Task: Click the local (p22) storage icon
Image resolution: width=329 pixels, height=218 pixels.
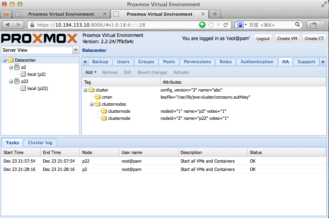Action: pos(23,88)
